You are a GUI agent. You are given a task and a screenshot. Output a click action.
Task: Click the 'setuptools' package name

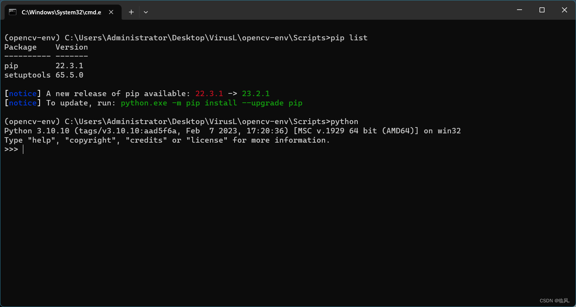28,75
